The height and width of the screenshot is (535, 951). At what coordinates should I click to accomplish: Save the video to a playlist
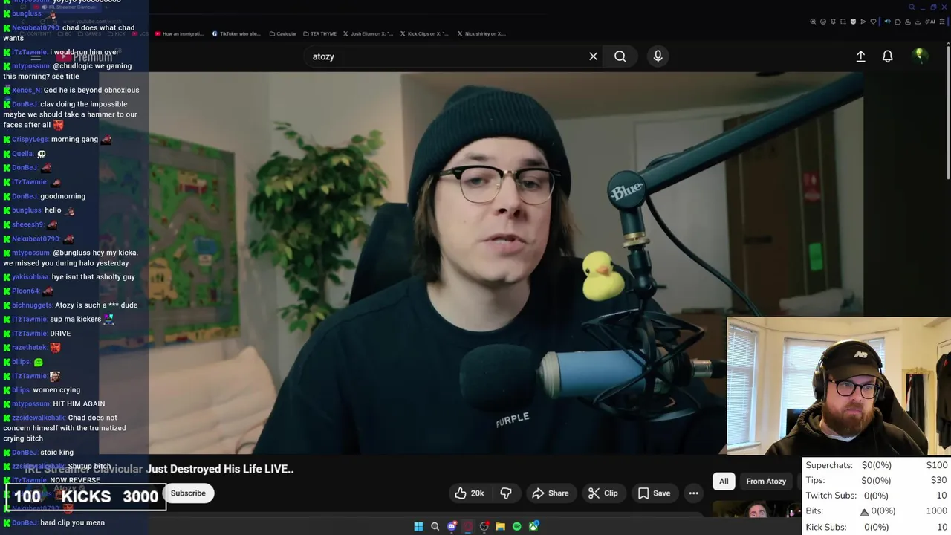pos(654,493)
